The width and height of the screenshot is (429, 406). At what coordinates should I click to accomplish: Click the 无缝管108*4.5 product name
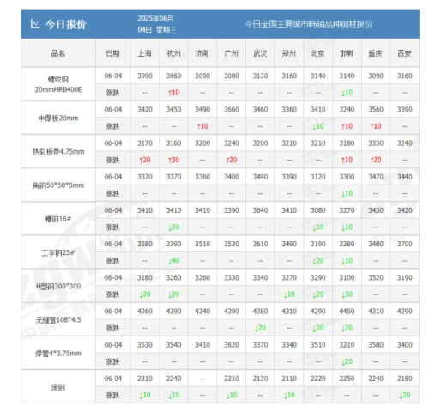coord(58,319)
